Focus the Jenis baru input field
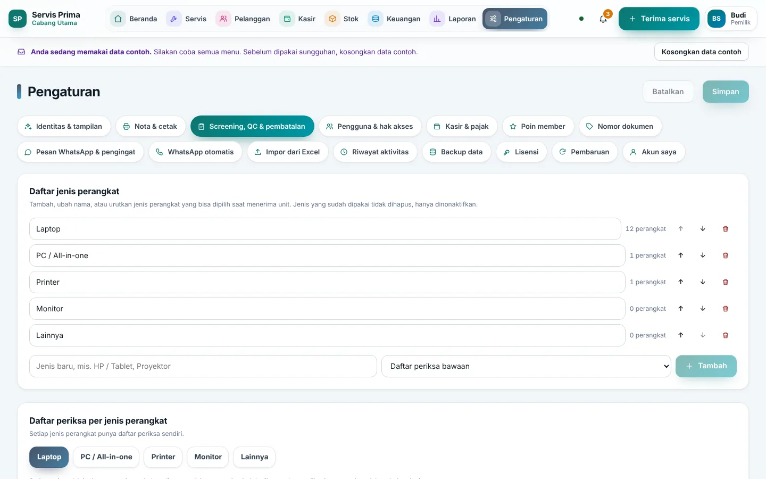Image resolution: width=766 pixels, height=479 pixels. pyautogui.click(x=203, y=366)
